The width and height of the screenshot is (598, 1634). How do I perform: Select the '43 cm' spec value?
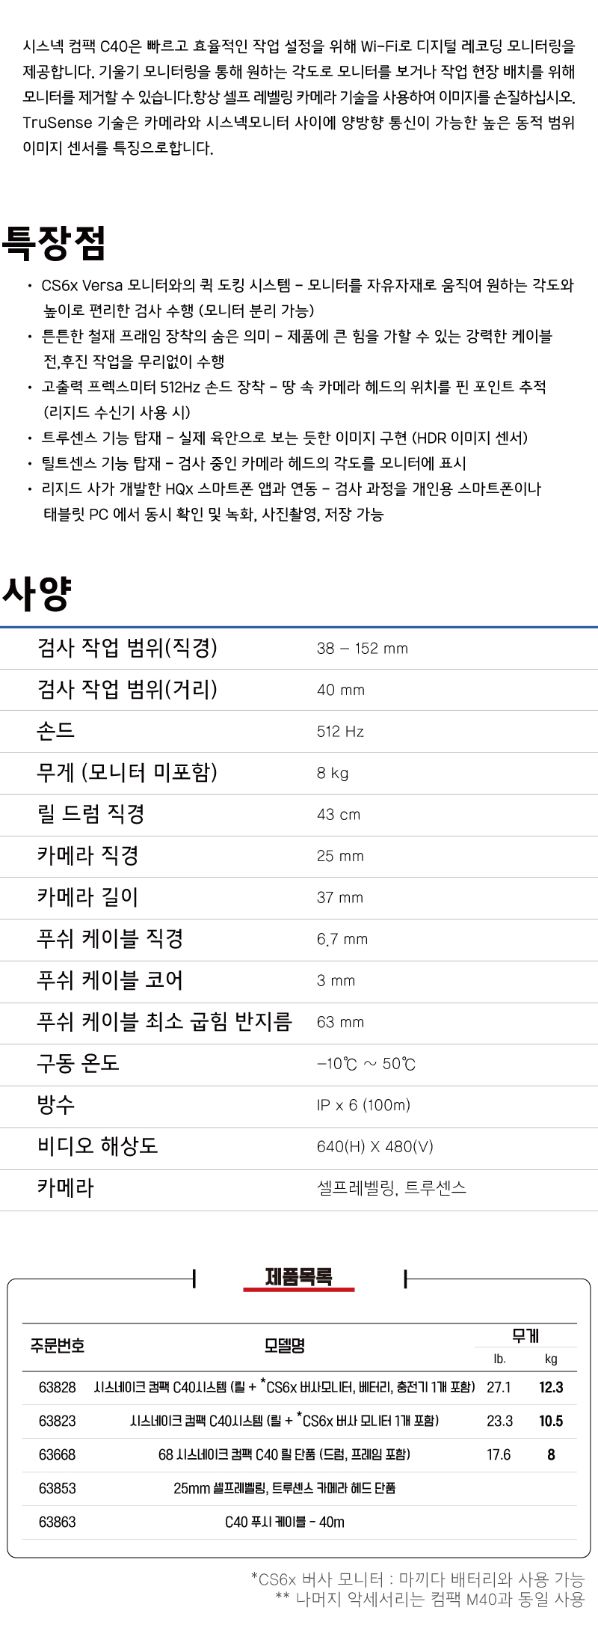click(x=339, y=815)
